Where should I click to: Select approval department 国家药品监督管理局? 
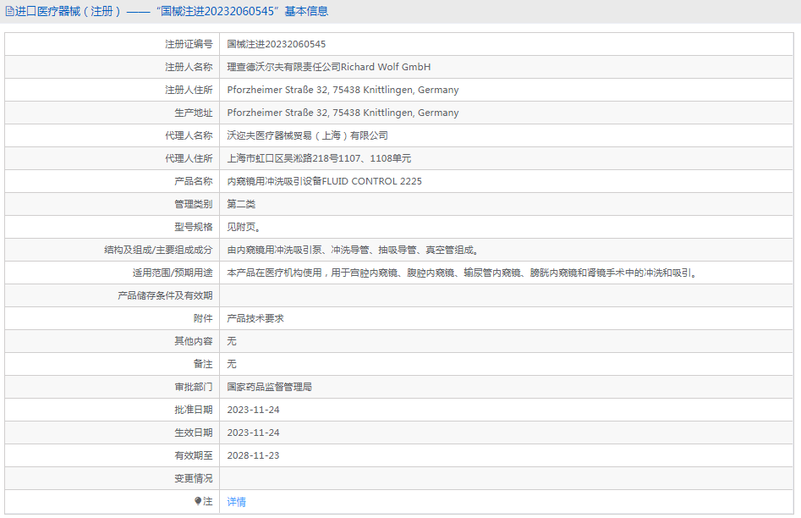click(x=269, y=387)
